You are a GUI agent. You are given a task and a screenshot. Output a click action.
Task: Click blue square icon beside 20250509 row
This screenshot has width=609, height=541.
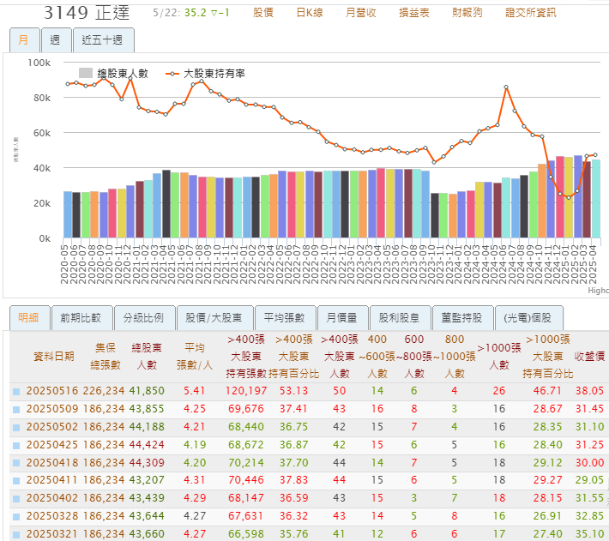[x=16, y=409]
